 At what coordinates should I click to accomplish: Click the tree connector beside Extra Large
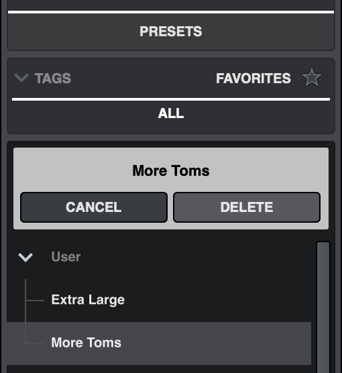[x=35, y=301]
